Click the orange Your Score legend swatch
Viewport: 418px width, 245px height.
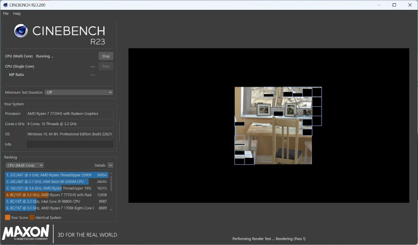[7, 218]
